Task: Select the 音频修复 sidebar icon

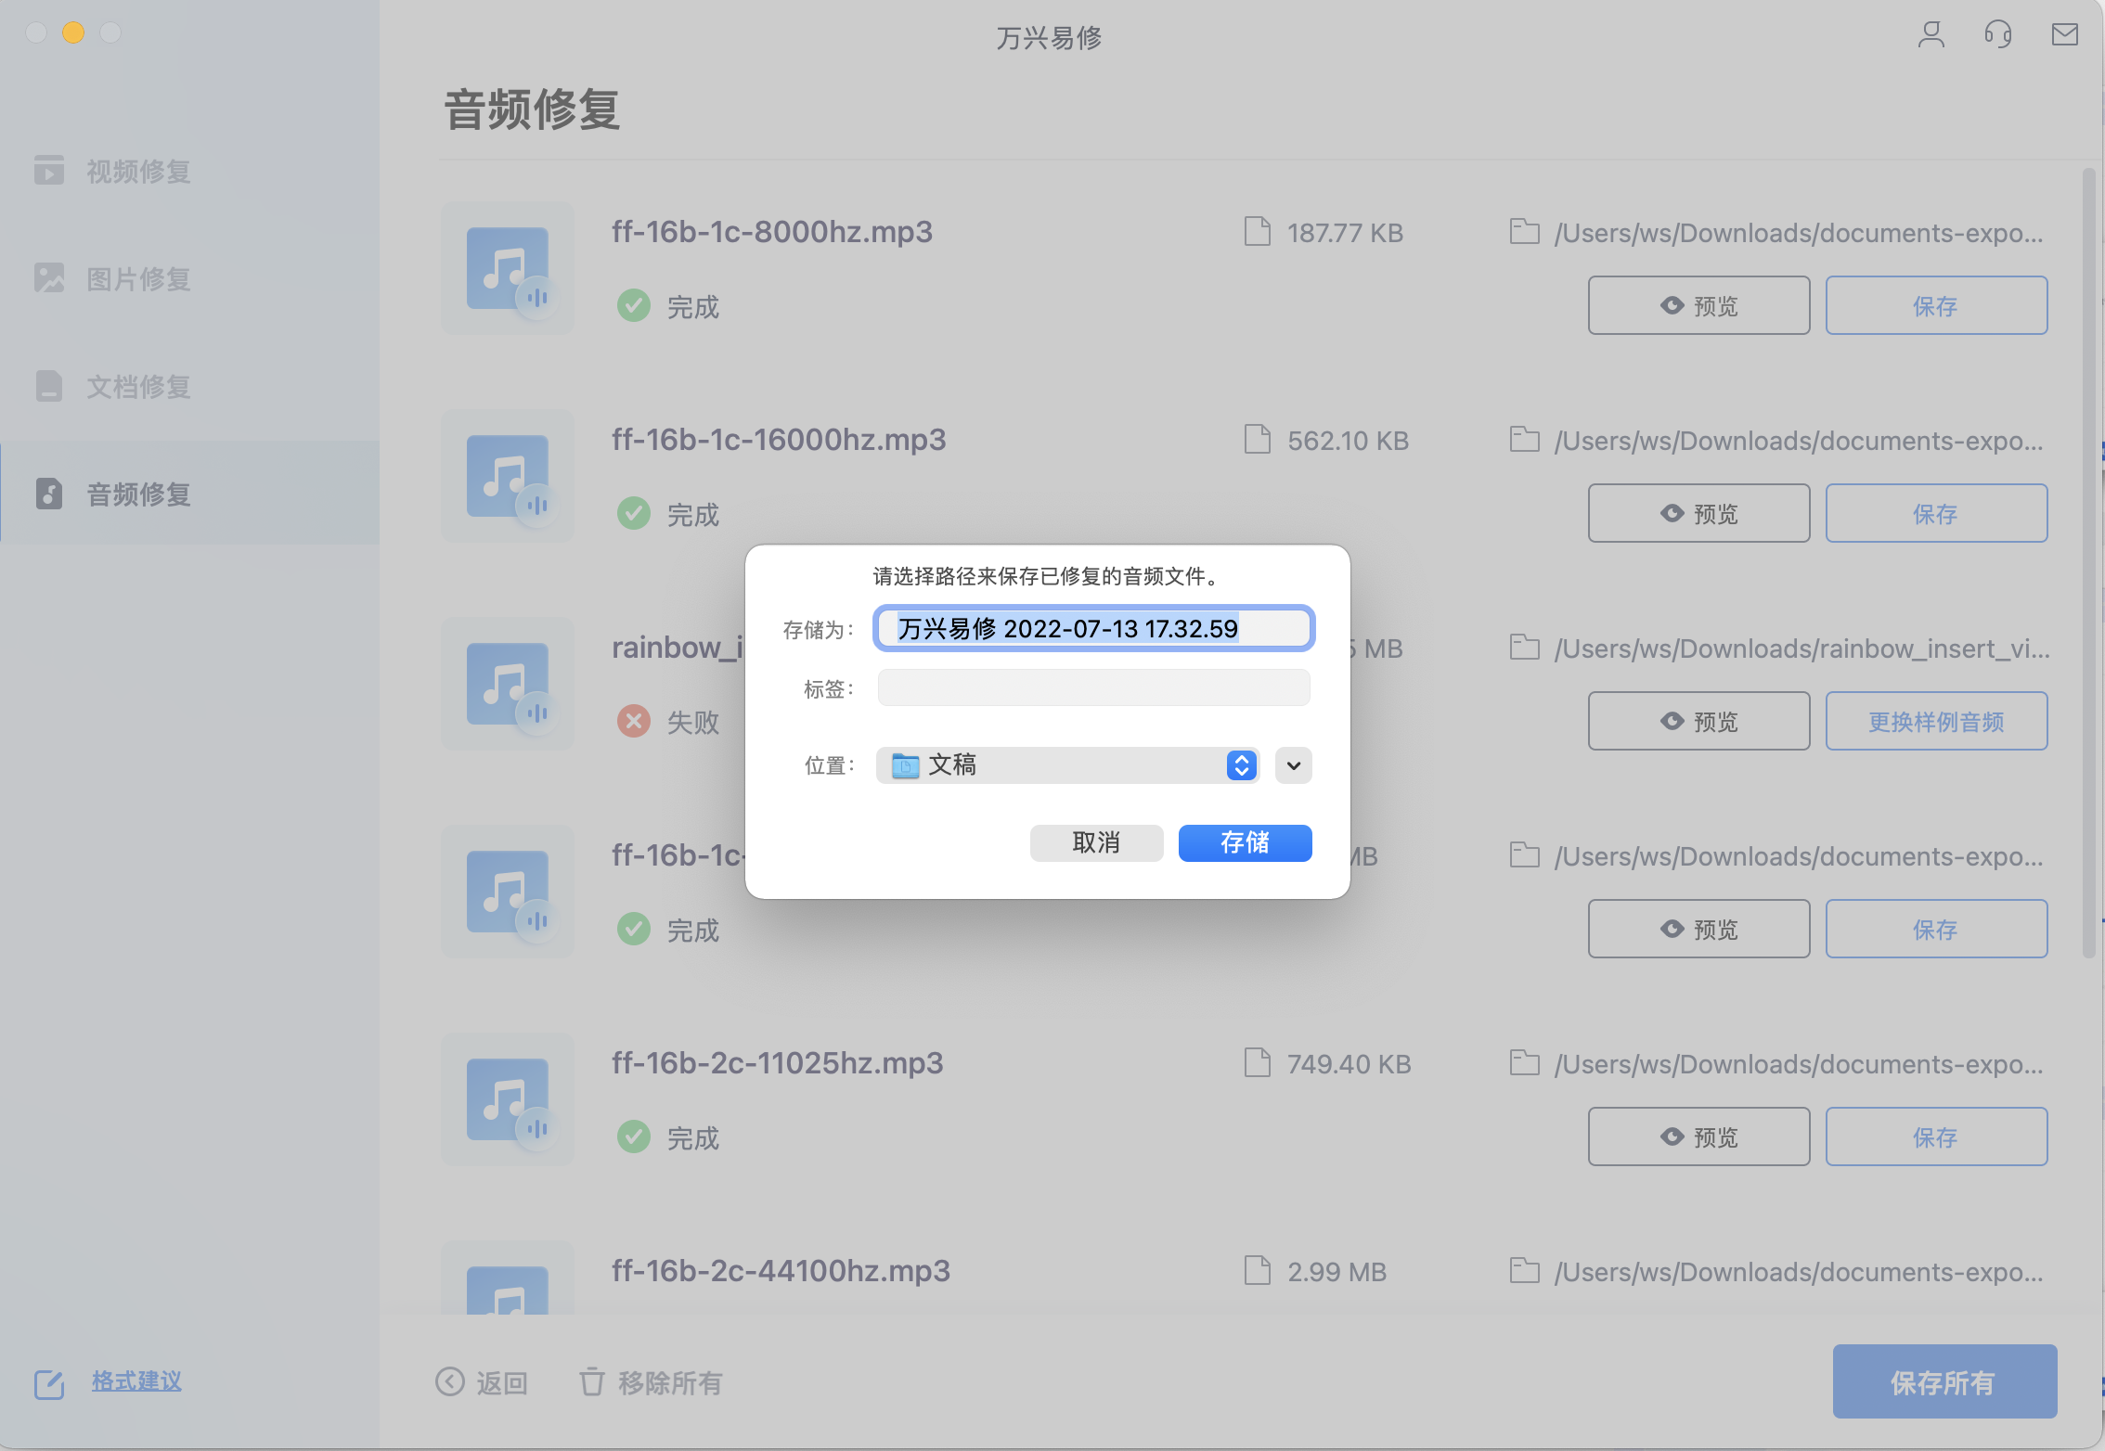Action: pos(49,494)
